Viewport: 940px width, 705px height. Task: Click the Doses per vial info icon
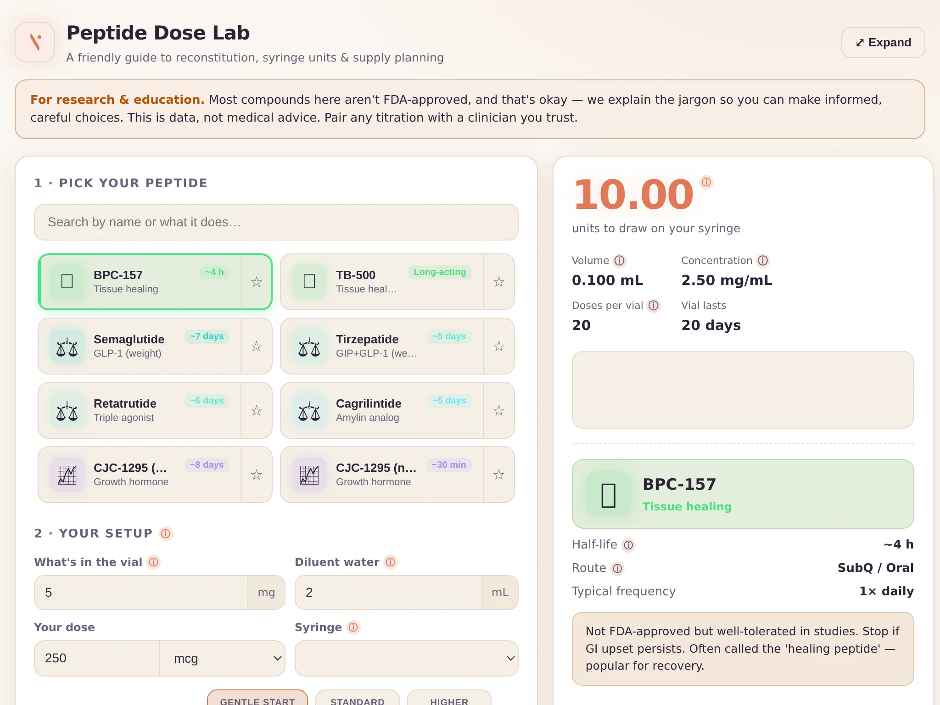pos(654,306)
